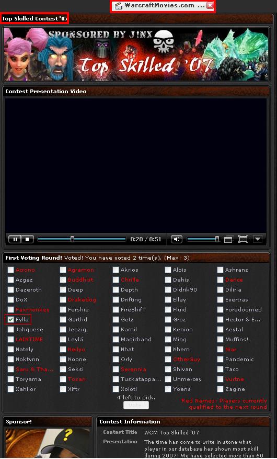
Task: Tick the Zagine checkbox
Action: (x=220, y=389)
